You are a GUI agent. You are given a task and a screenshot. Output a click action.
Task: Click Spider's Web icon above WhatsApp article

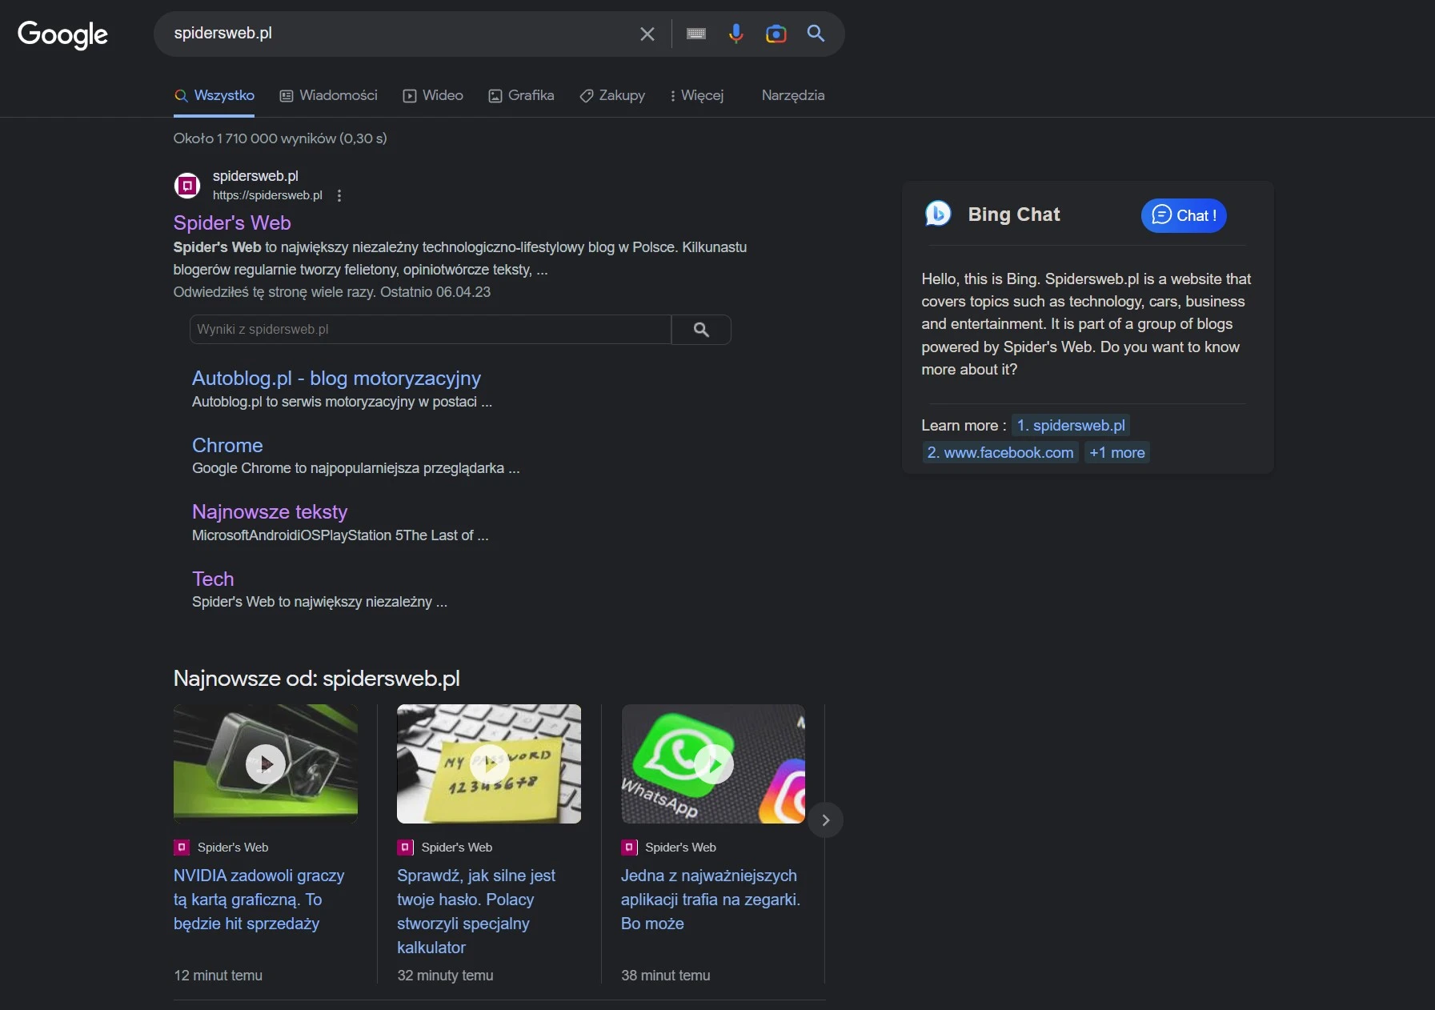pyautogui.click(x=630, y=847)
